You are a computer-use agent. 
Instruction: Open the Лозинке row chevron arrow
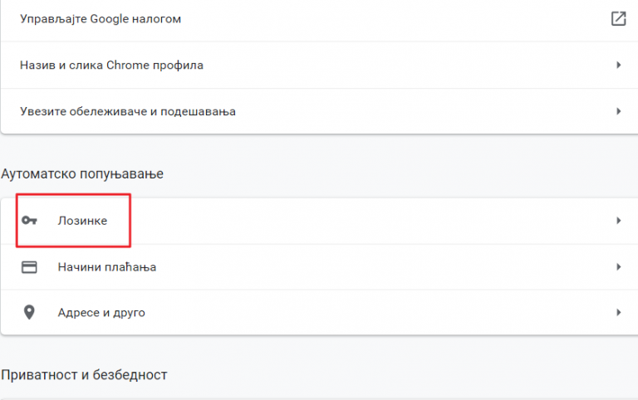pos(619,221)
